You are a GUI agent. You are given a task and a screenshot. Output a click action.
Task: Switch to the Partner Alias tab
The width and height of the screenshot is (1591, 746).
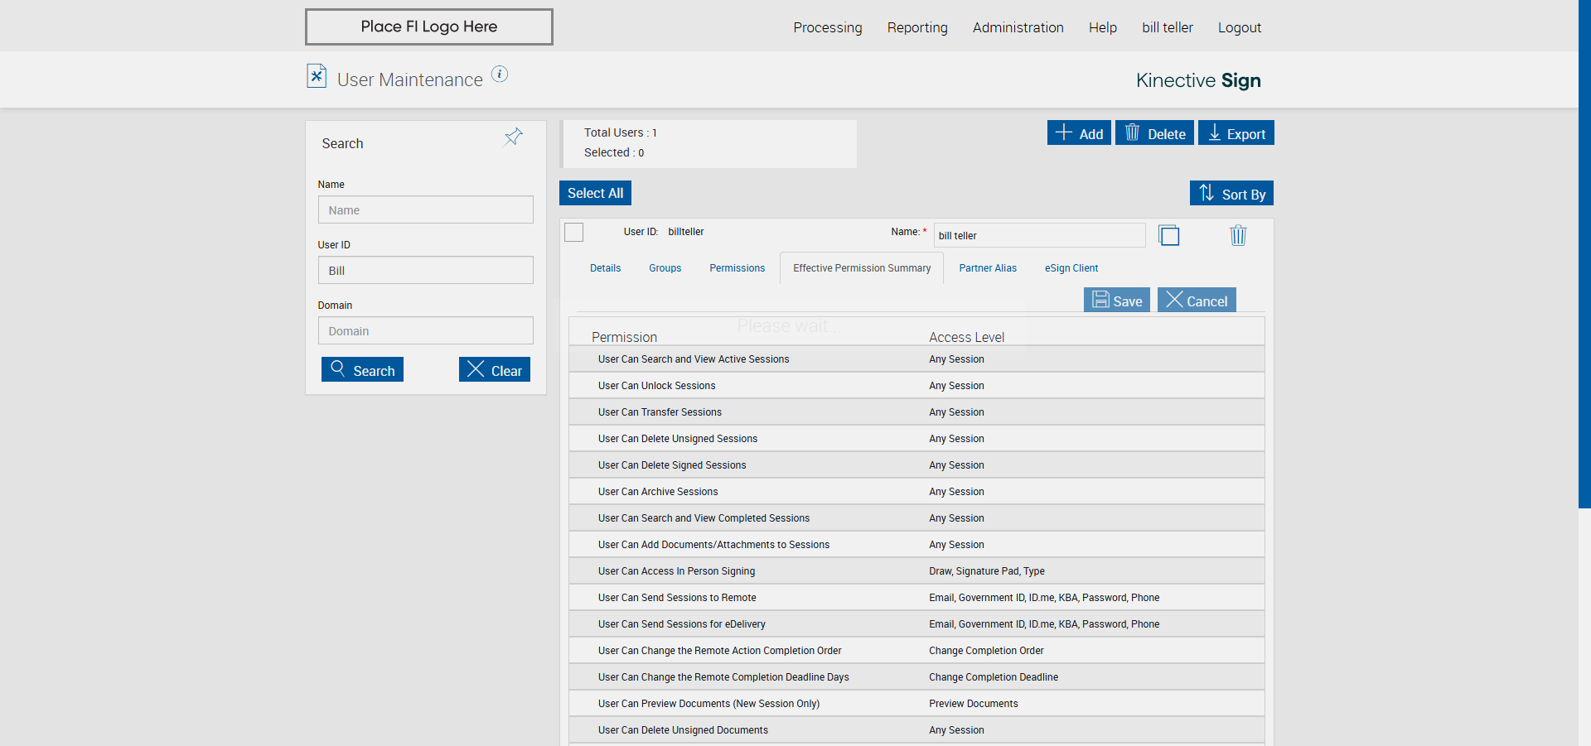tap(987, 268)
